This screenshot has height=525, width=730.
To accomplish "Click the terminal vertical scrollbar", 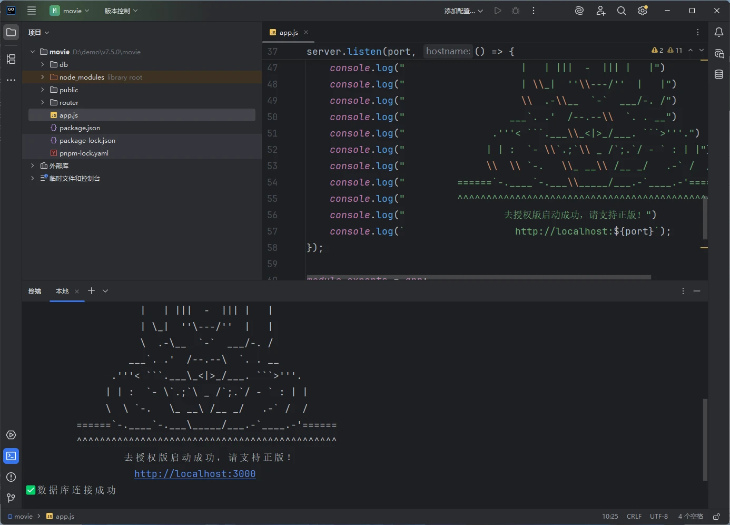I will (705, 440).
